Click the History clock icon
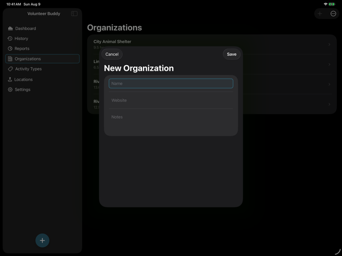This screenshot has width=342, height=256. pyautogui.click(x=10, y=39)
